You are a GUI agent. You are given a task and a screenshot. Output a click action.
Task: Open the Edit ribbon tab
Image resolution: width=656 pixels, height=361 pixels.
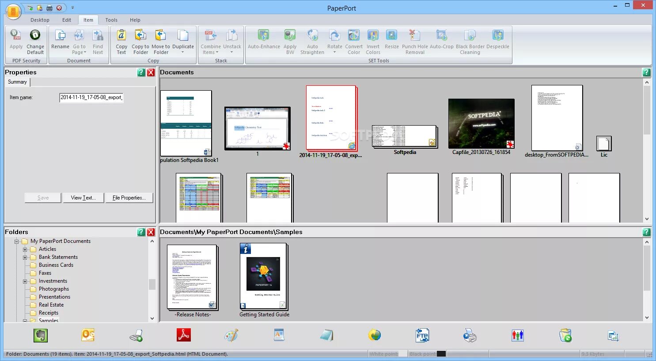pyautogui.click(x=67, y=20)
